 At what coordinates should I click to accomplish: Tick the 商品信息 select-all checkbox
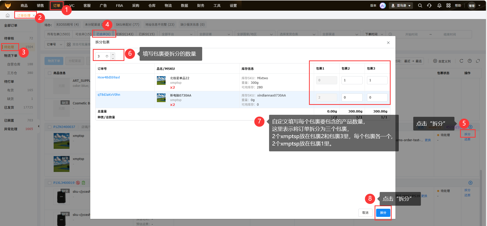pyautogui.click(x=50, y=73)
